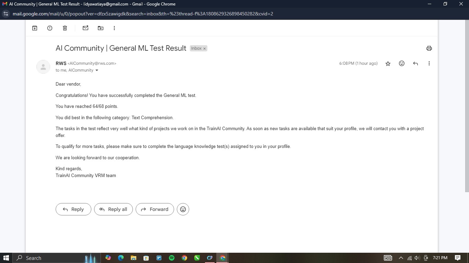
Task: Open the green pen app on the taskbar
Action: [x=197, y=258]
